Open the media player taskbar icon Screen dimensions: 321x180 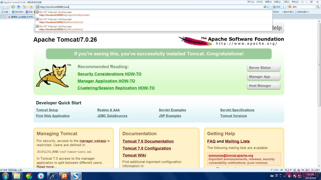coord(41,176)
